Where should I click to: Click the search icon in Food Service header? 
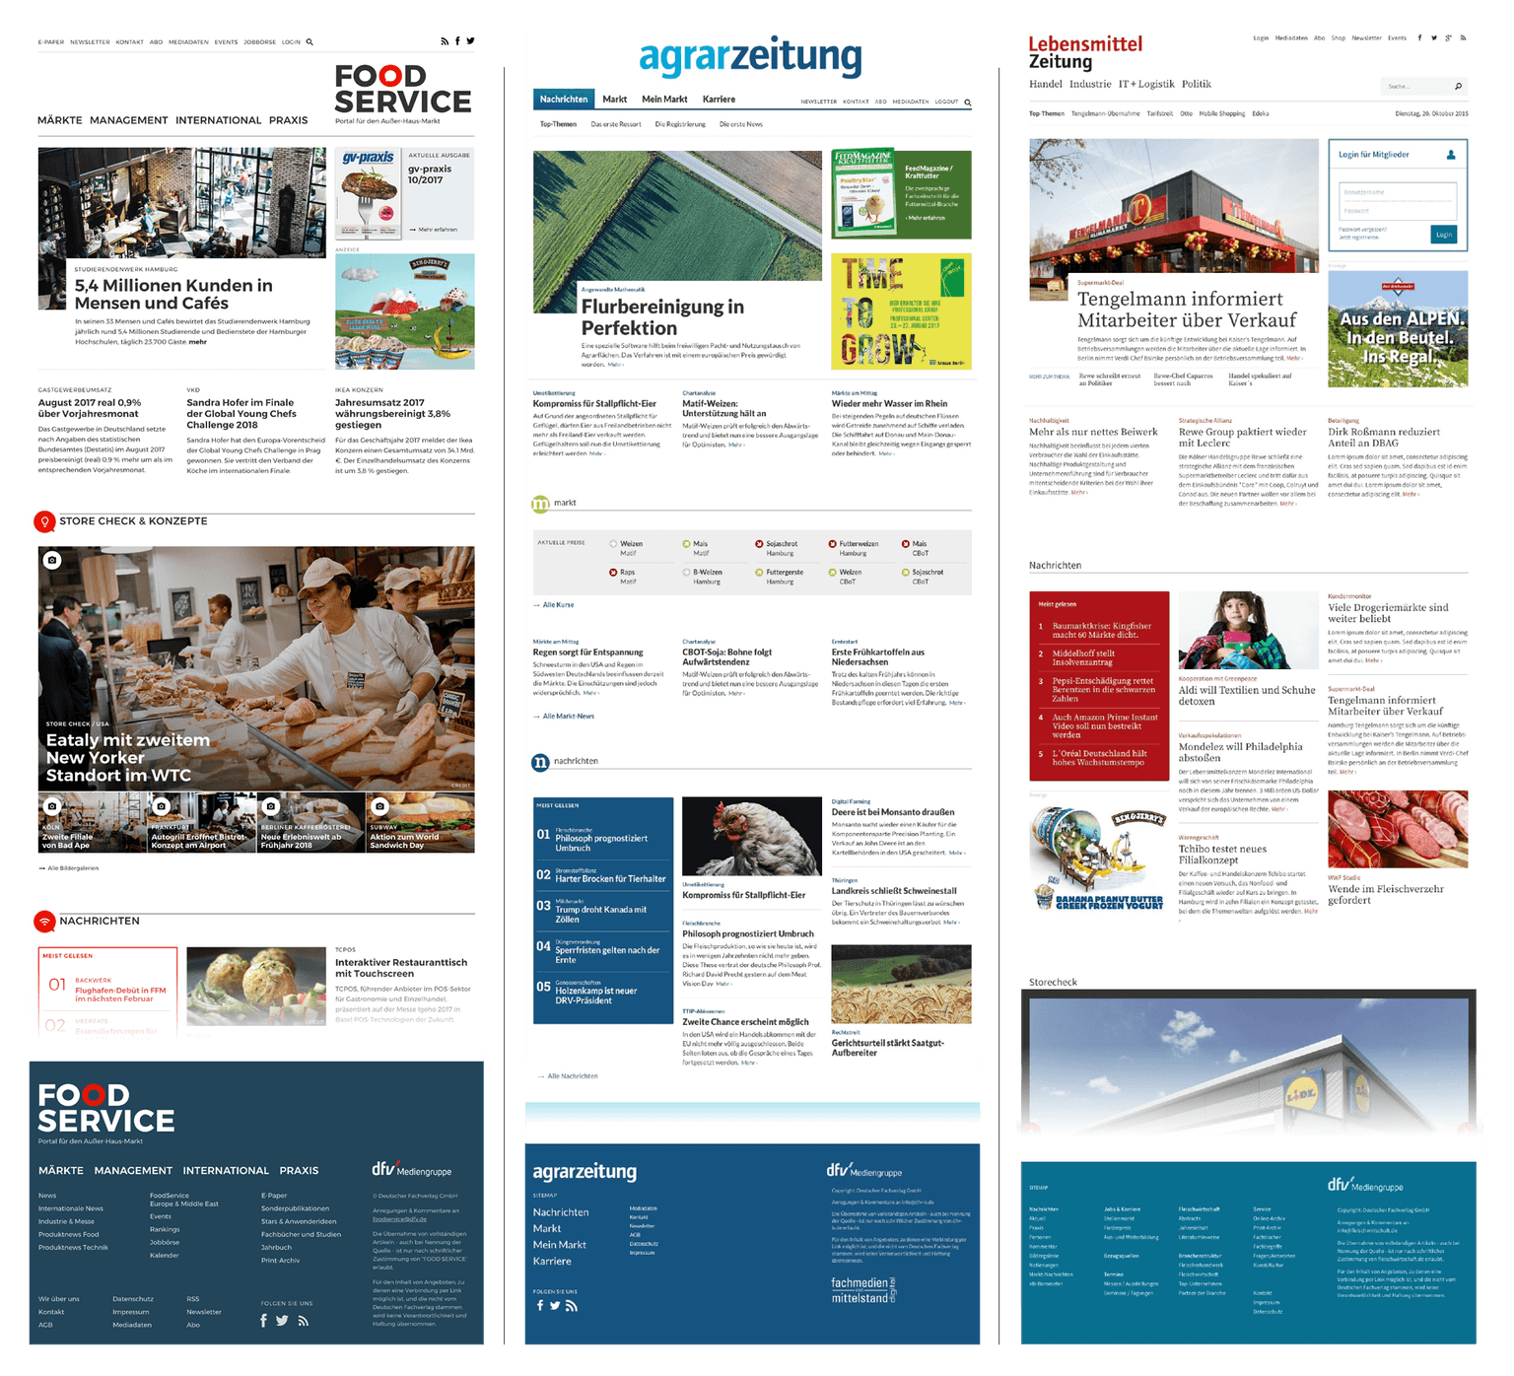pyautogui.click(x=310, y=42)
